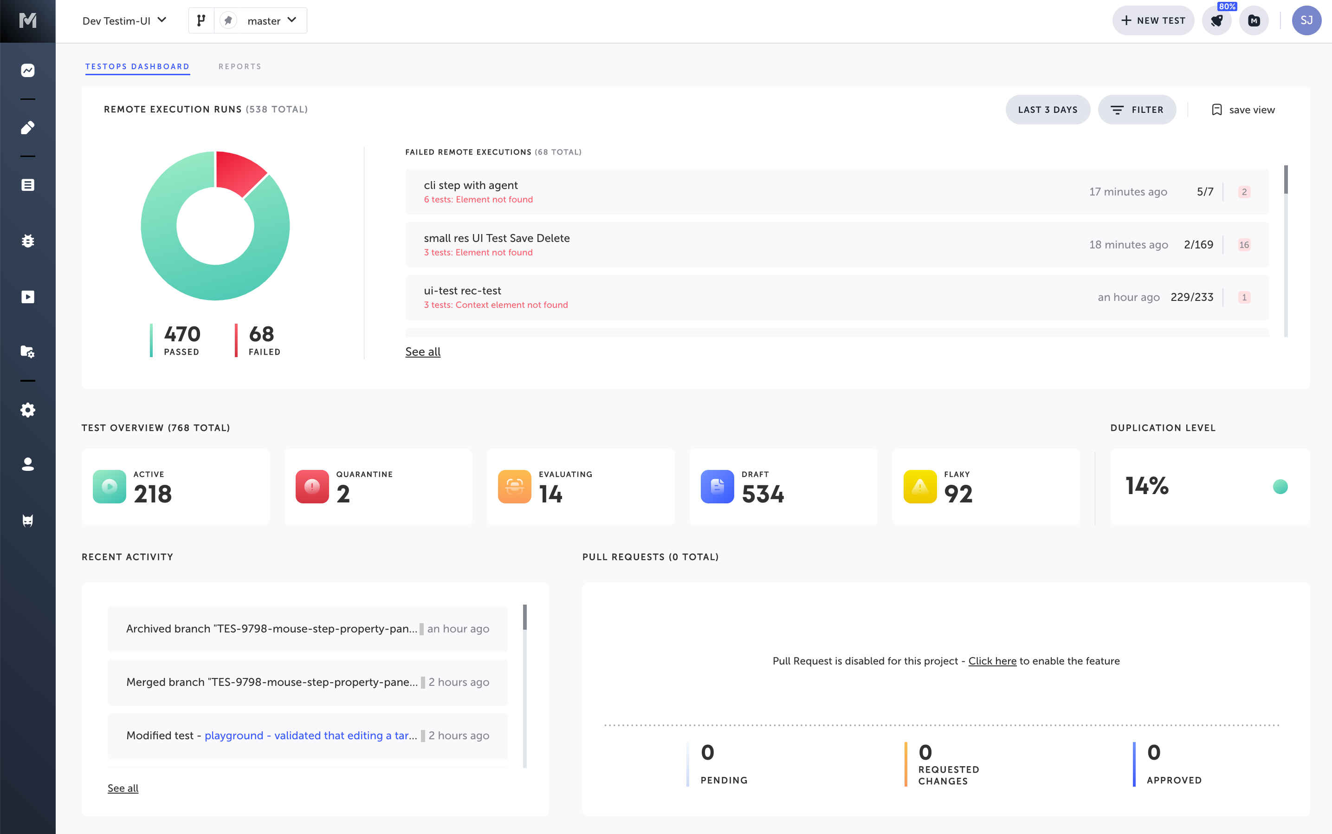1332x834 pixels.
Task: Click the New Test button
Action: click(1153, 20)
